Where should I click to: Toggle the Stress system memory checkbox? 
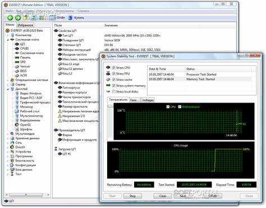(x=114, y=86)
